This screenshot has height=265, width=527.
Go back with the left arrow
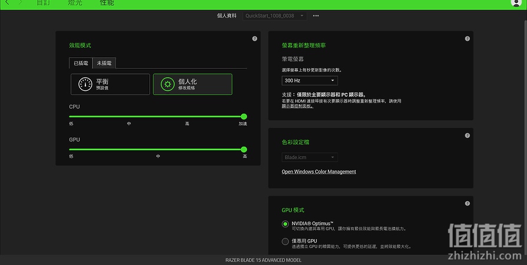pyautogui.click(x=7, y=3)
